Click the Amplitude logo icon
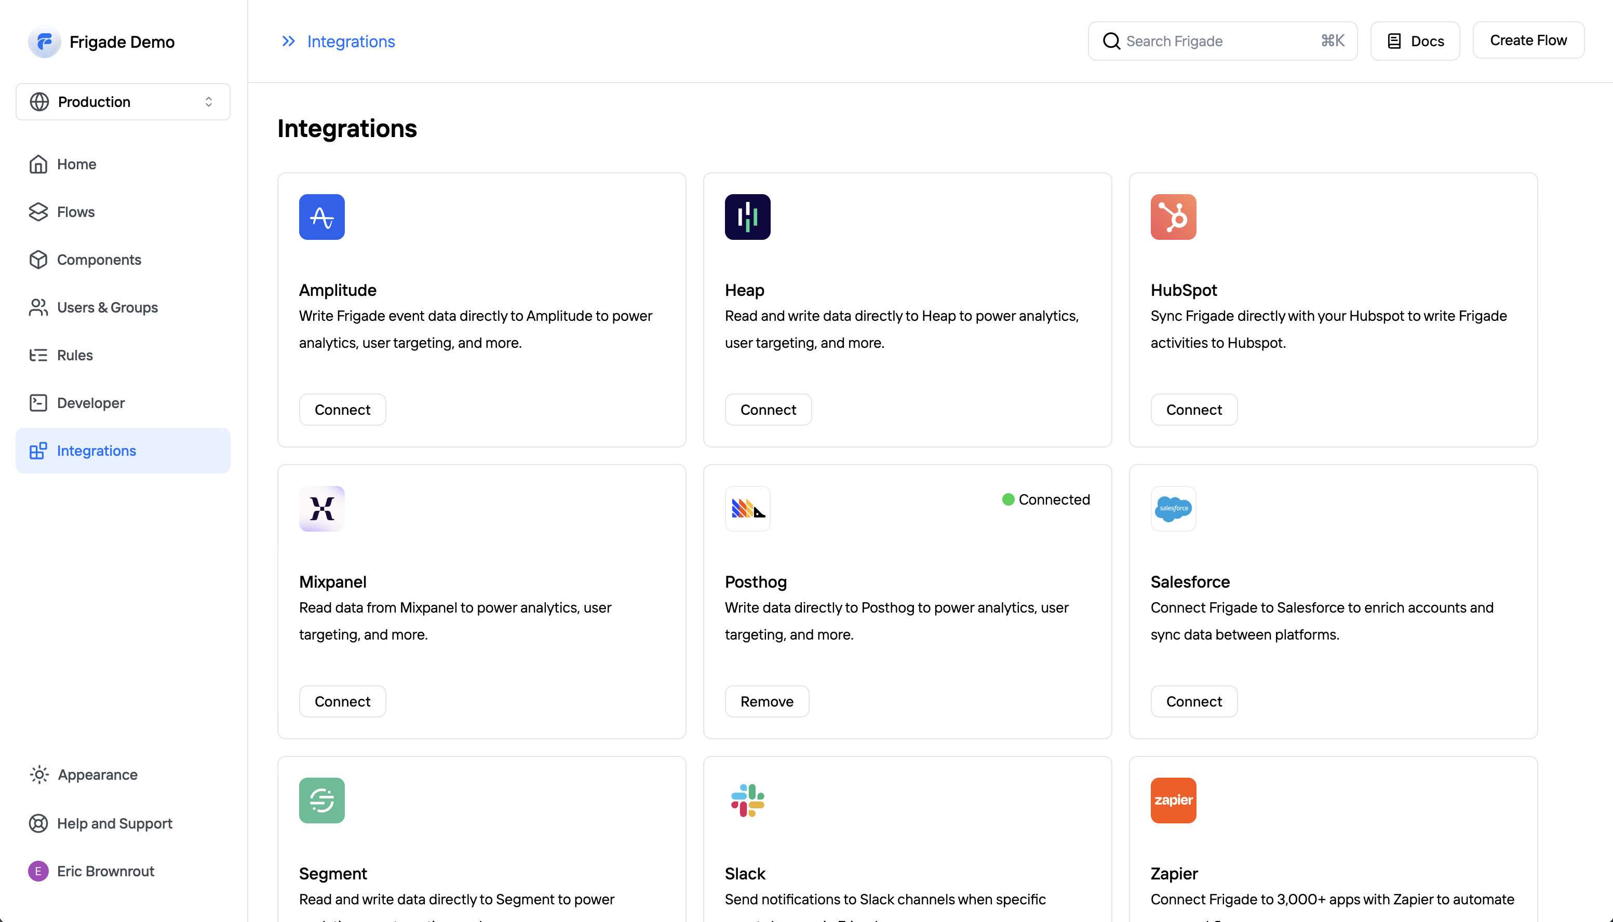Image resolution: width=1613 pixels, height=922 pixels. (321, 216)
